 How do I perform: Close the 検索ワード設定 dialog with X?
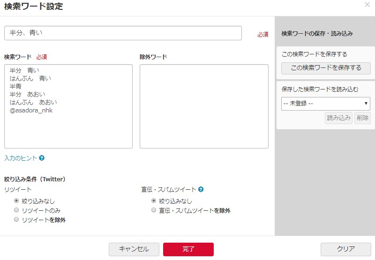367,5
